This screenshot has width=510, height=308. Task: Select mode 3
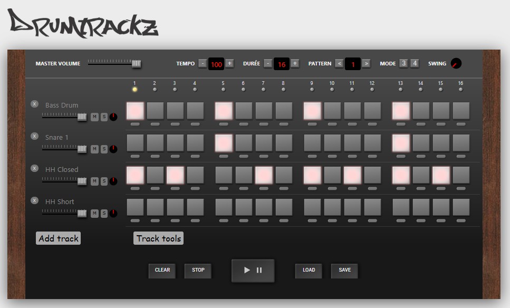[403, 63]
